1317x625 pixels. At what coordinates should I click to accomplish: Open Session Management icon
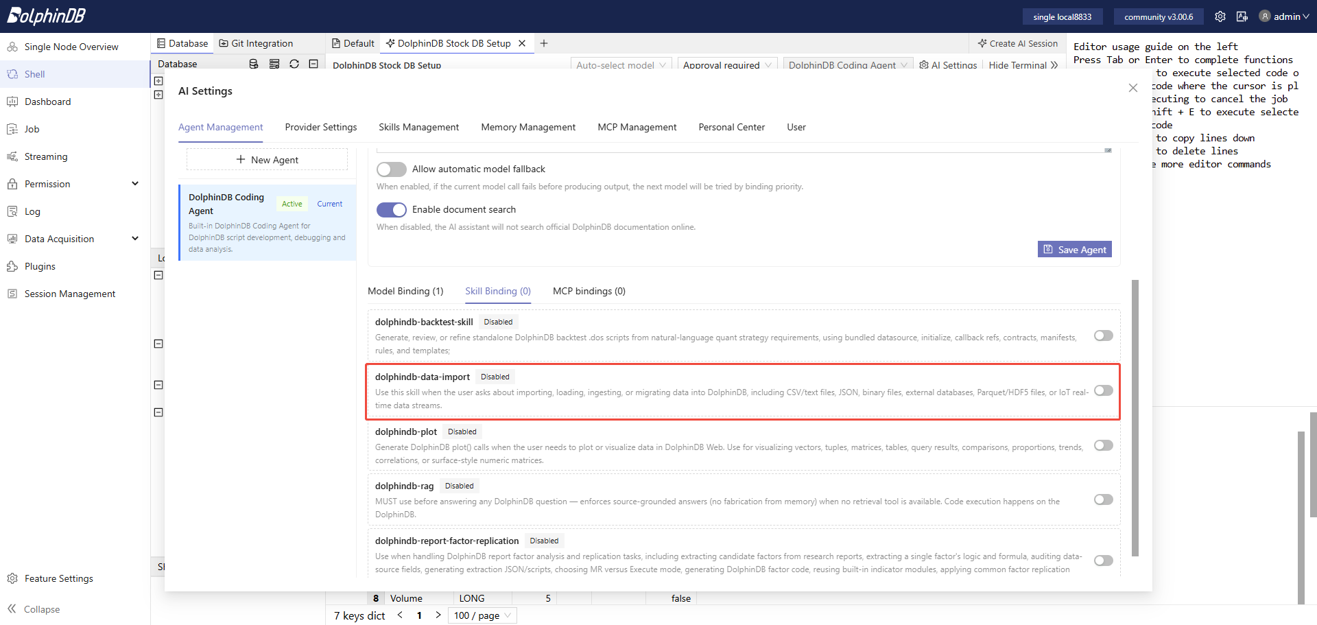[12, 294]
